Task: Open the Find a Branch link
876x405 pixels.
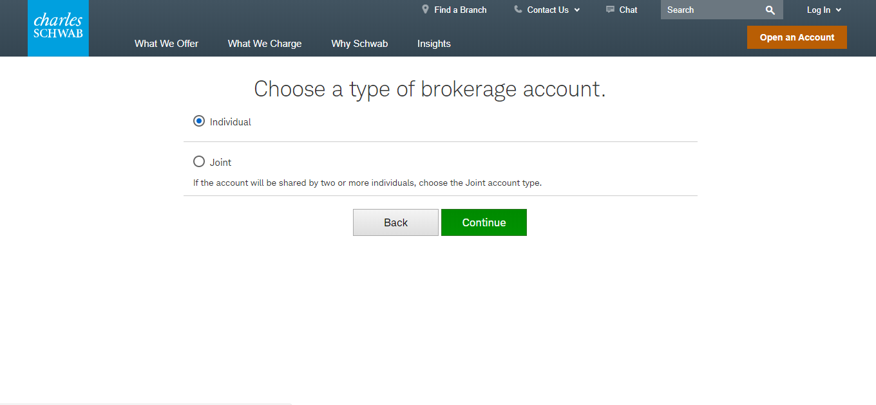Action: tap(461, 10)
